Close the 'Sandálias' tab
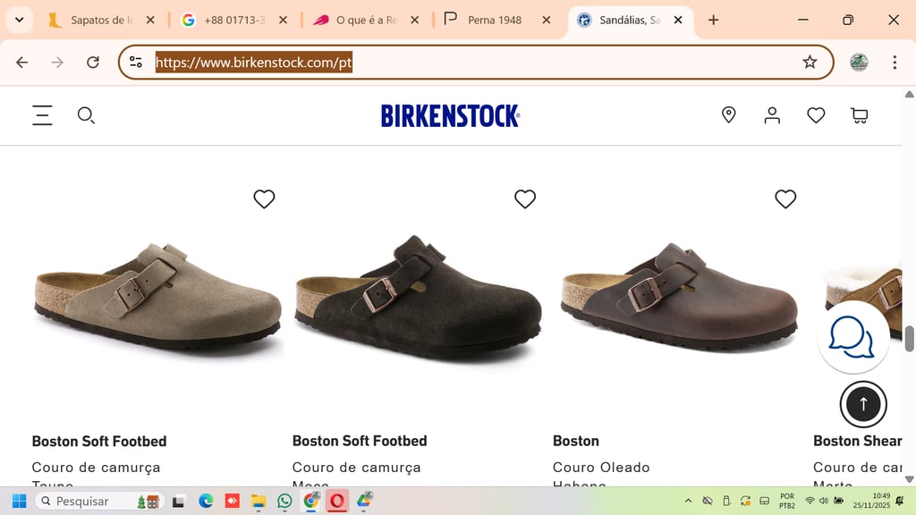 (x=678, y=20)
